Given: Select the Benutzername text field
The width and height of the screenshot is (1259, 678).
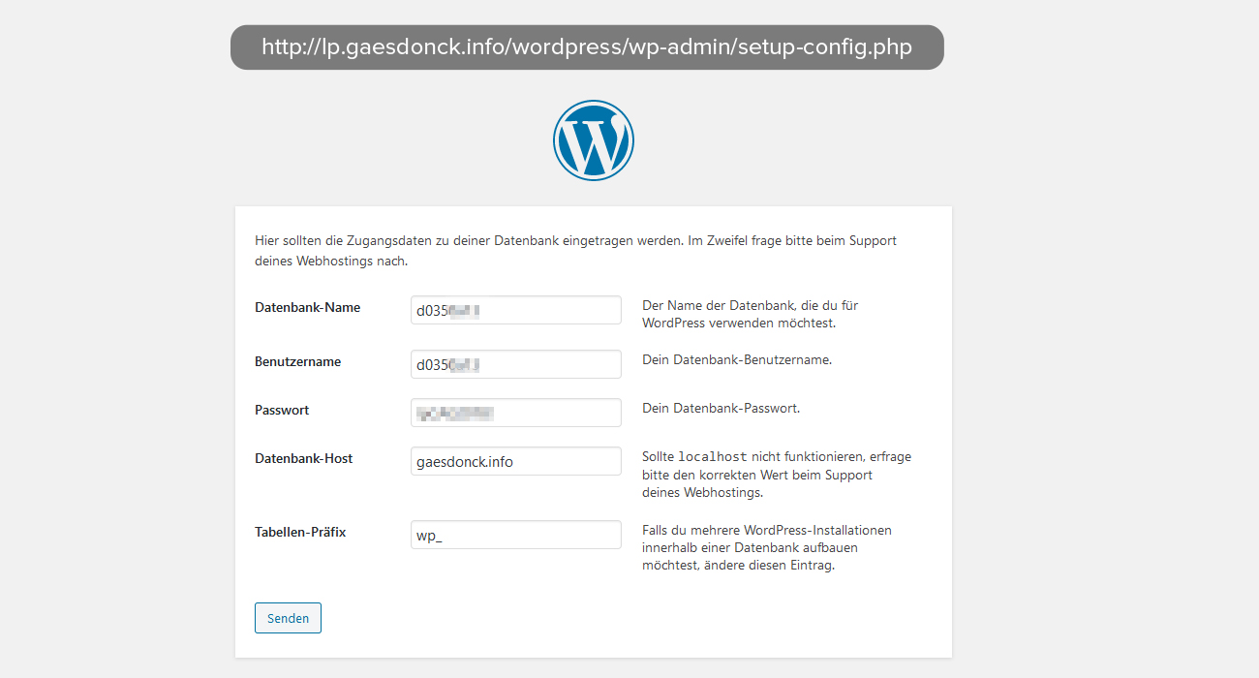Looking at the screenshot, I should tap(515, 365).
